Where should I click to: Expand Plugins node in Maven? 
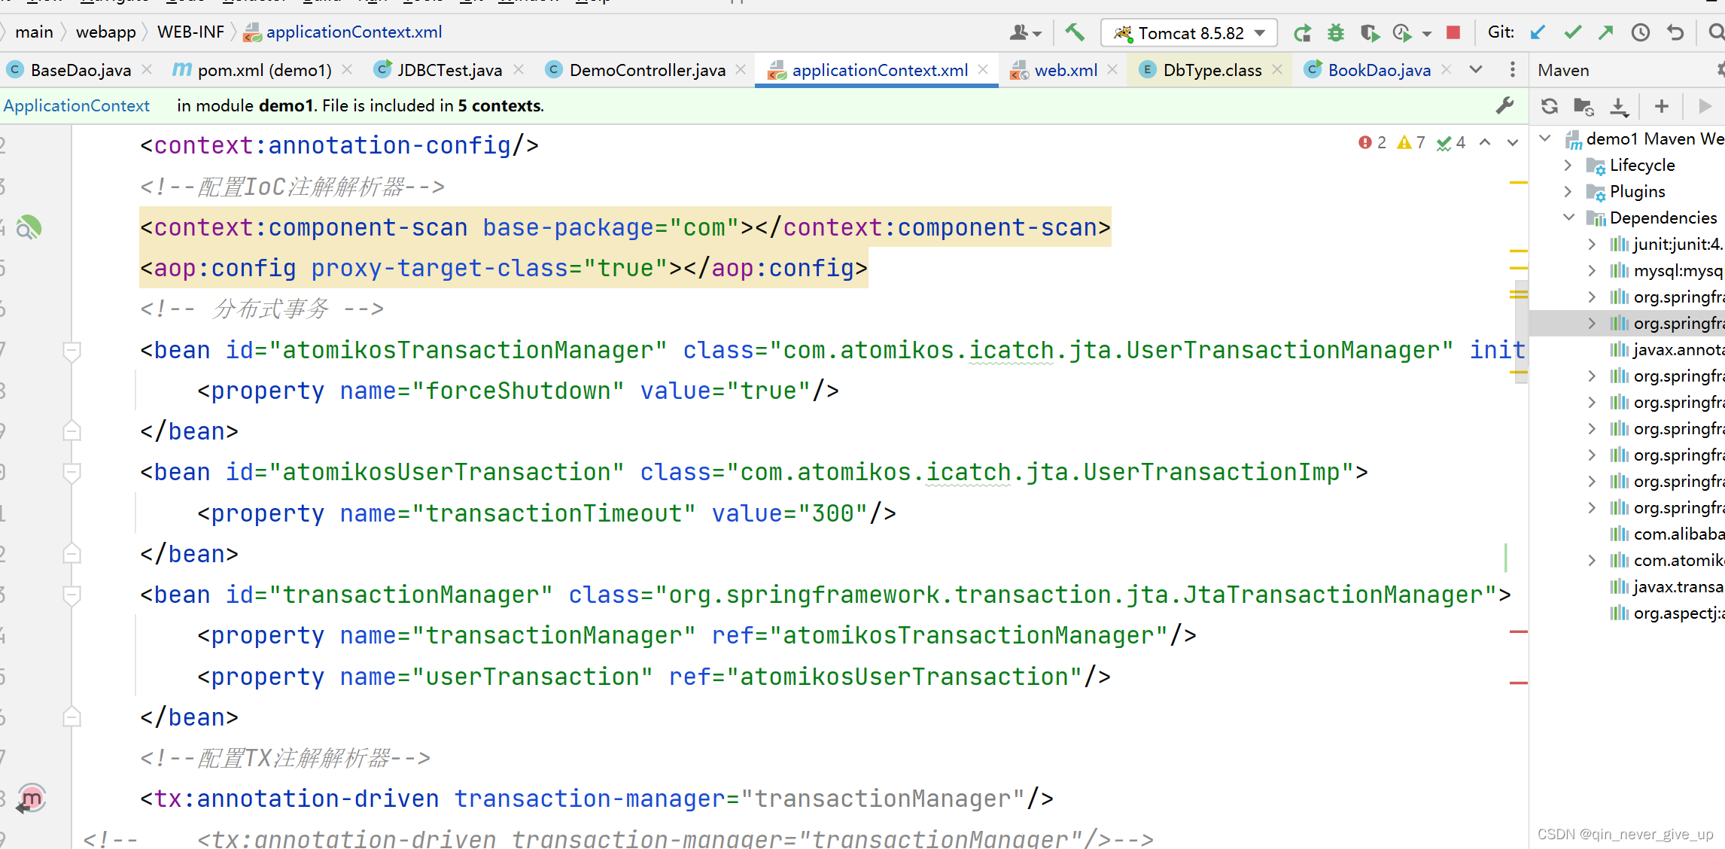[x=1568, y=191]
